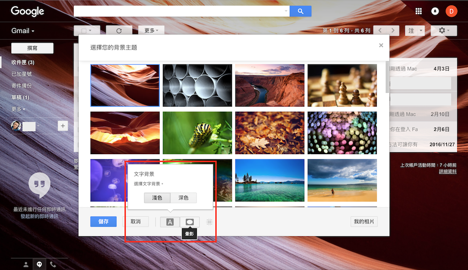Click the 發起新的即時通訊 link
This screenshot has width=468, height=270.
point(39,216)
